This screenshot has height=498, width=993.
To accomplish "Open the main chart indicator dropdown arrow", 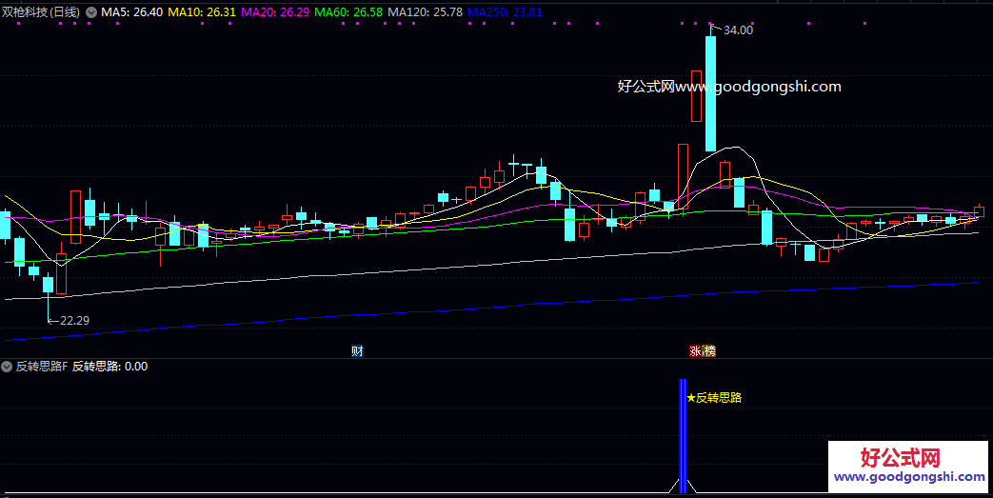I will (91, 12).
